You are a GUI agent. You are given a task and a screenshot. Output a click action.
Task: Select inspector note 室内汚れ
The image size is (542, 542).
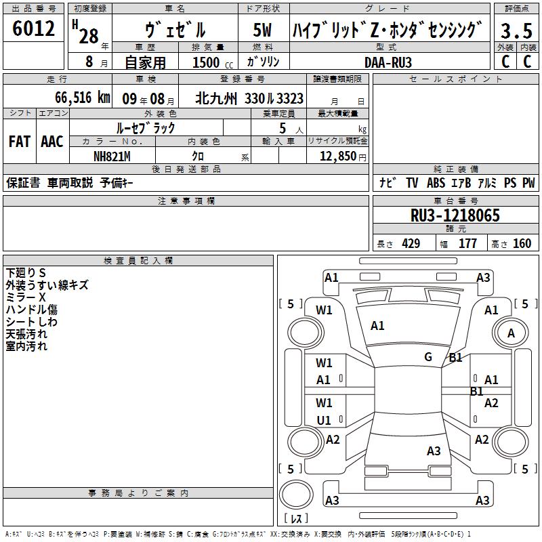coord(26,346)
